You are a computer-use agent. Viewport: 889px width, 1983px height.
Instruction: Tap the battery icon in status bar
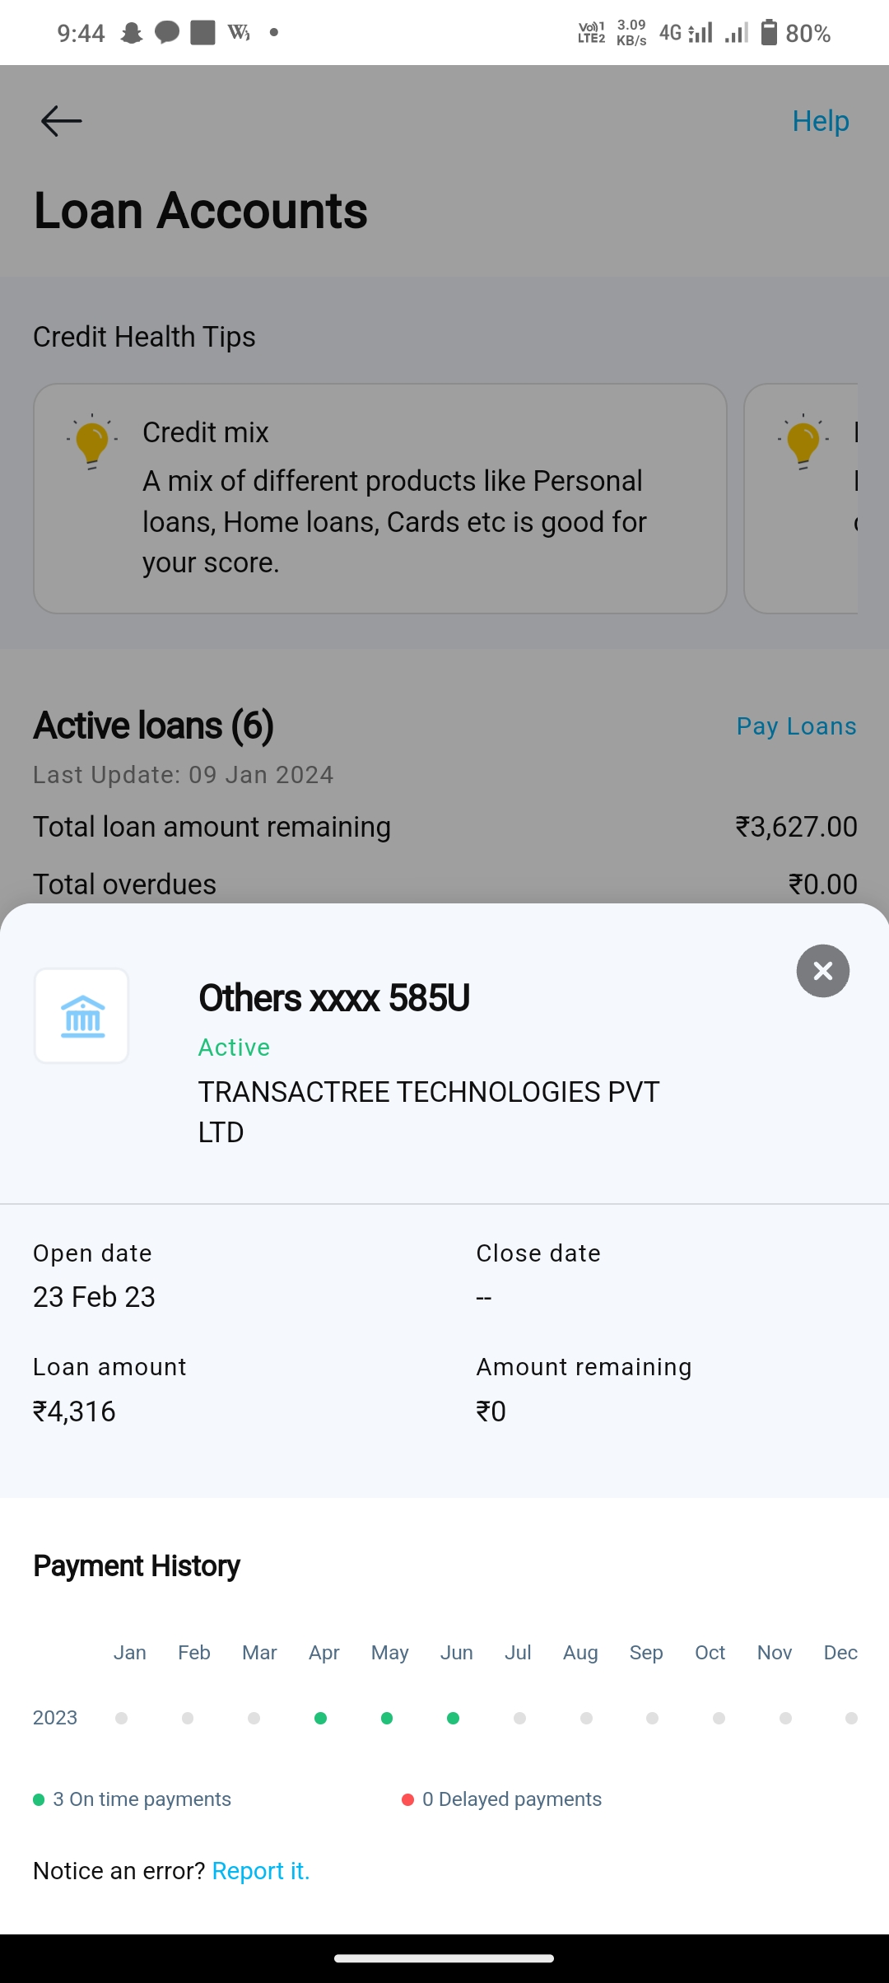click(x=769, y=33)
